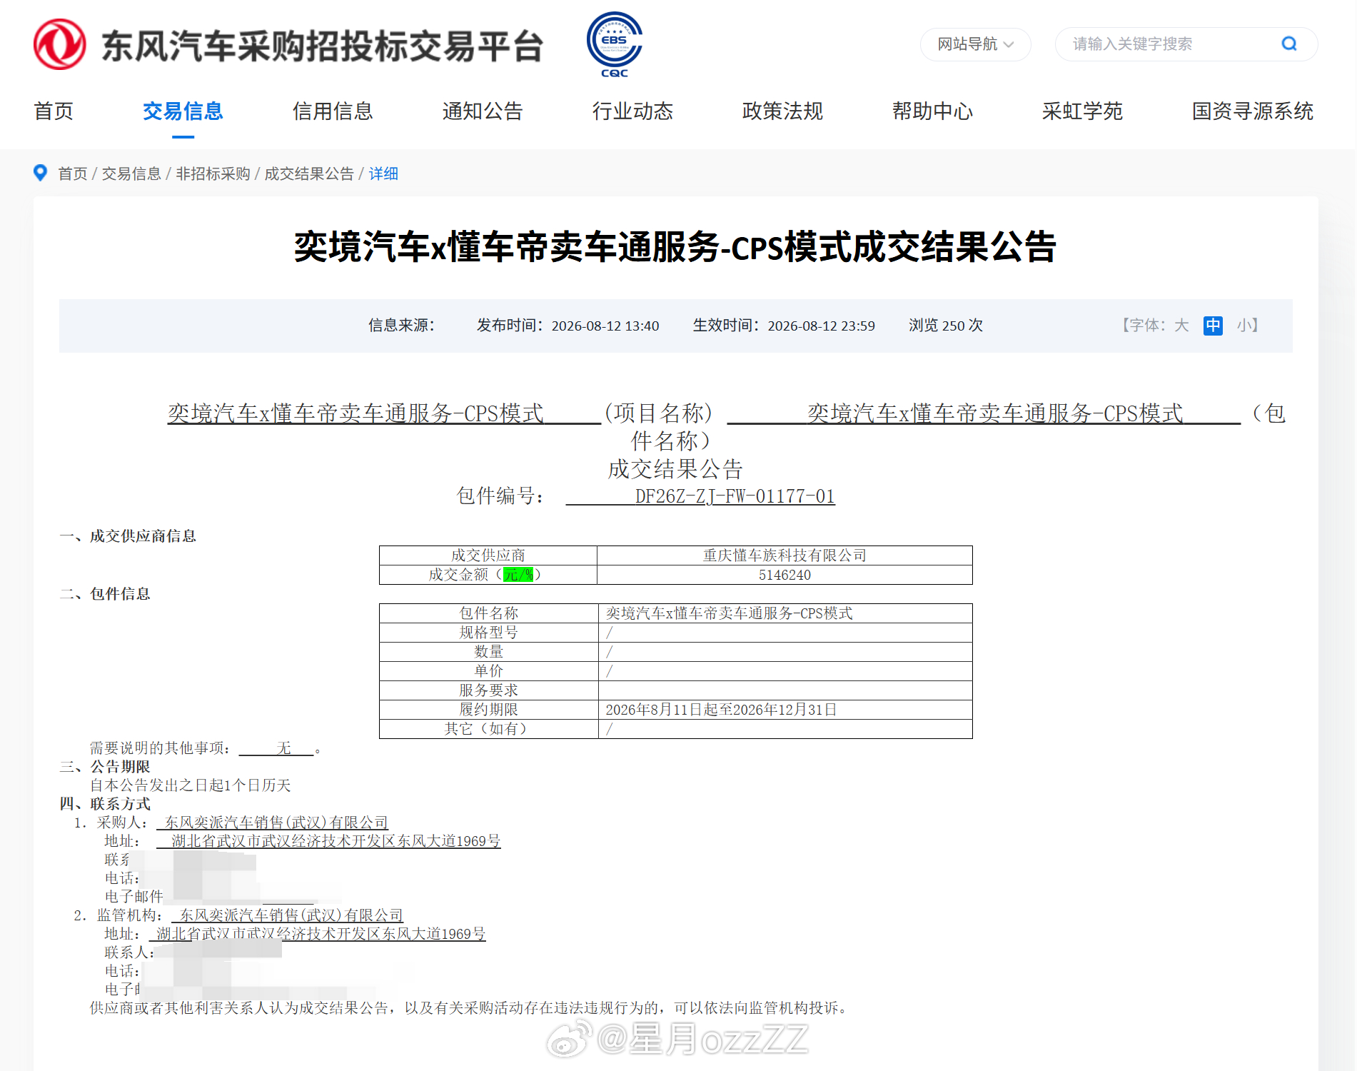Click the EBS CQC certification badge
Viewport: 1357px width, 1071px height.
point(615,44)
